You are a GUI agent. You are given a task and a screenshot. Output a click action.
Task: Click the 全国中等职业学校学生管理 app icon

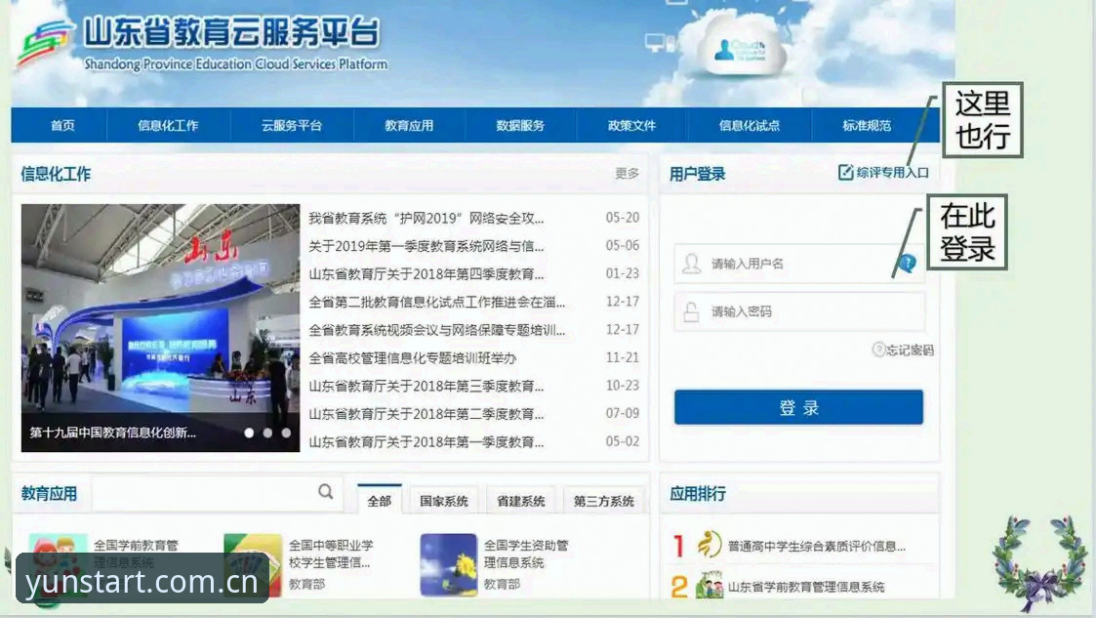253,565
